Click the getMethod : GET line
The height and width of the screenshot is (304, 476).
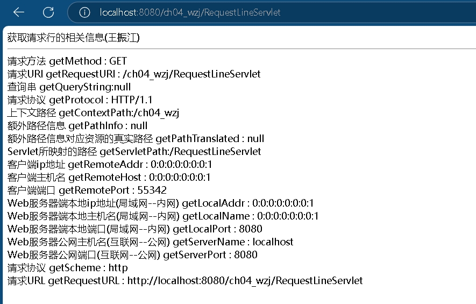(x=67, y=61)
